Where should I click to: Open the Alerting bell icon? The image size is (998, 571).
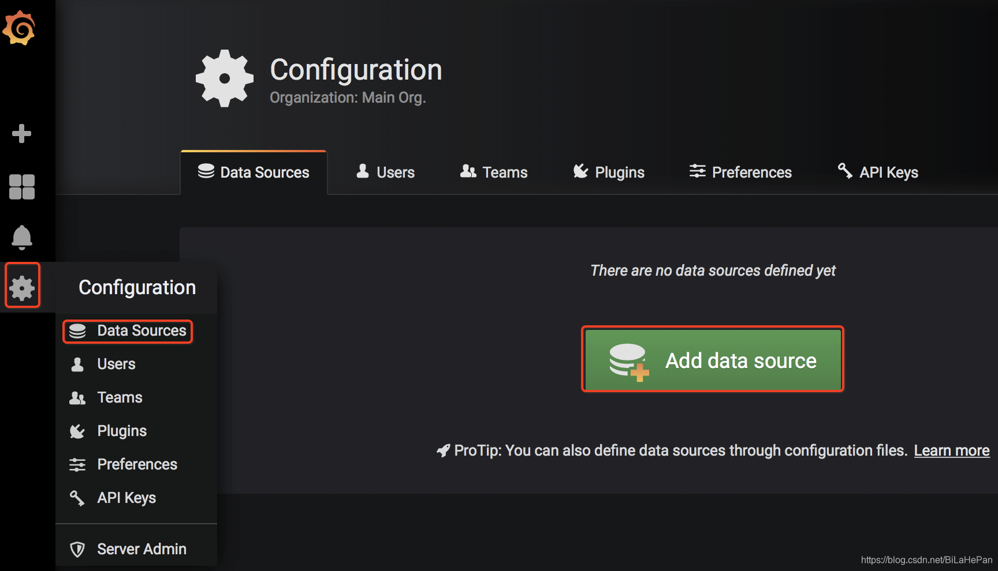tap(22, 237)
